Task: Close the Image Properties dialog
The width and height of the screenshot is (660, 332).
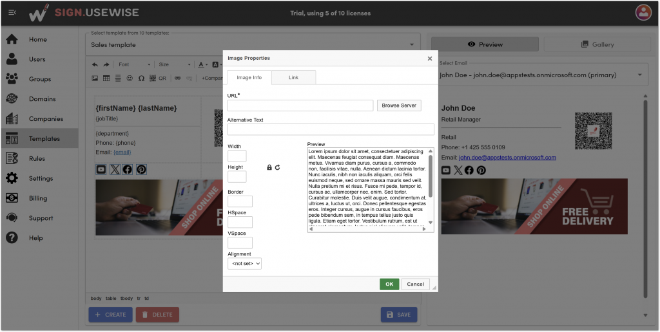Action: [430, 59]
